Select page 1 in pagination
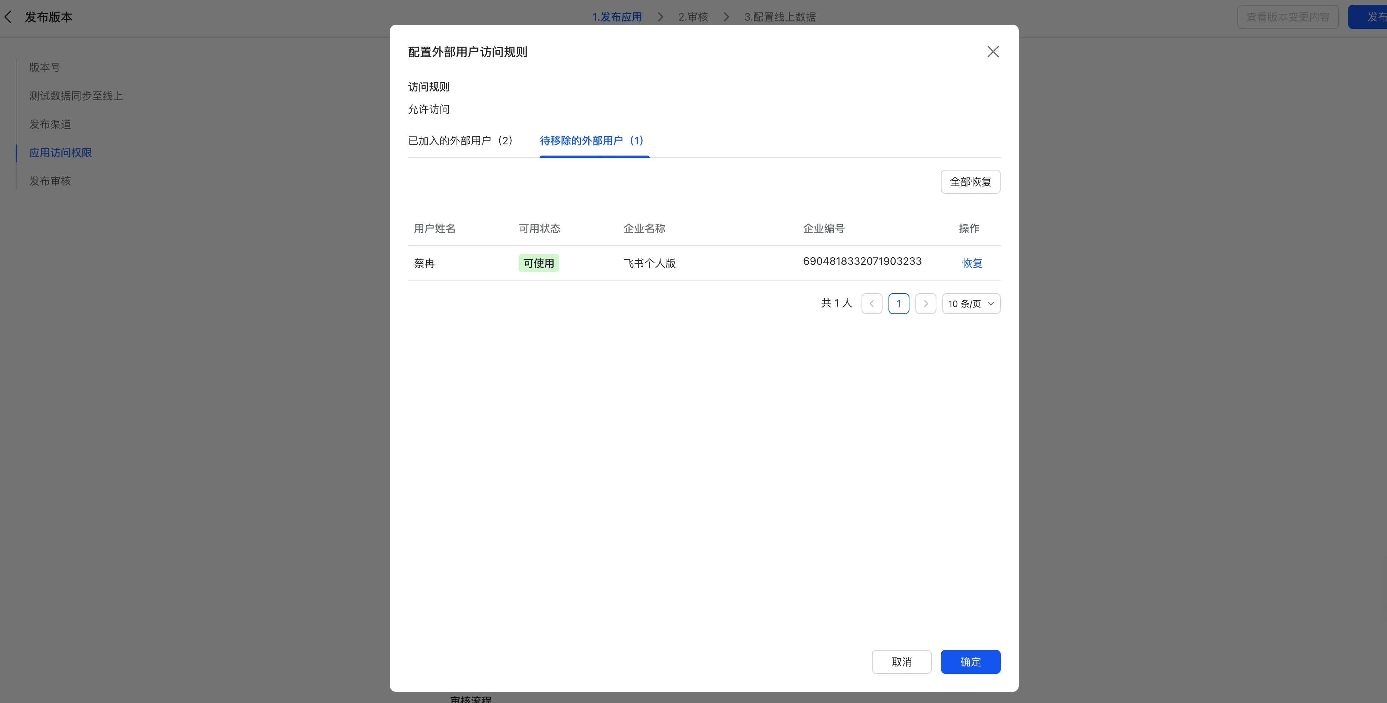This screenshot has width=1387, height=703. (x=899, y=303)
